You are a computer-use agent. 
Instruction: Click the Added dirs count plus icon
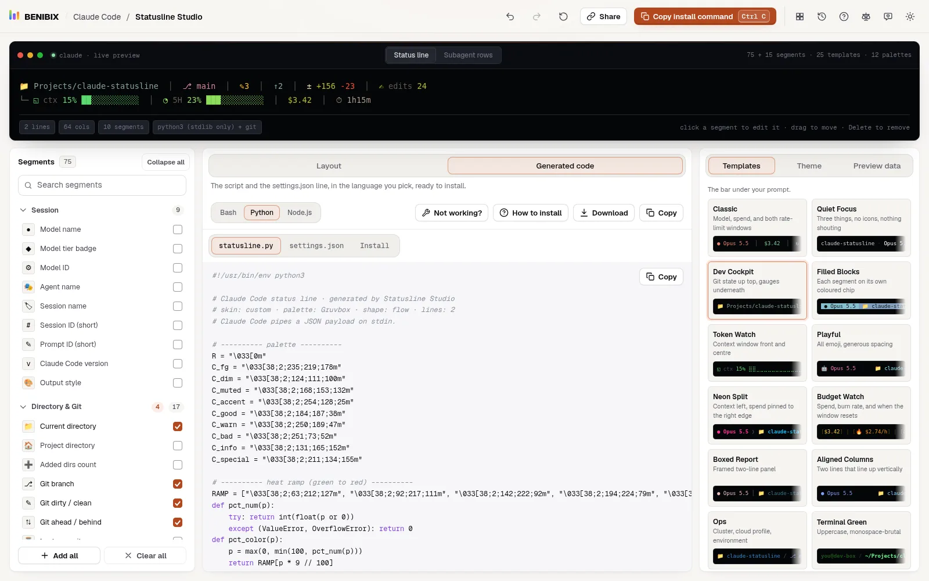pyautogui.click(x=28, y=465)
